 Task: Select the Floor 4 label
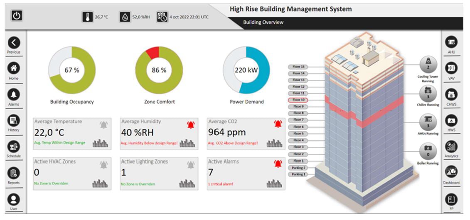click(298, 140)
